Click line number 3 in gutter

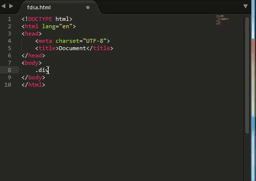pyautogui.click(x=10, y=34)
